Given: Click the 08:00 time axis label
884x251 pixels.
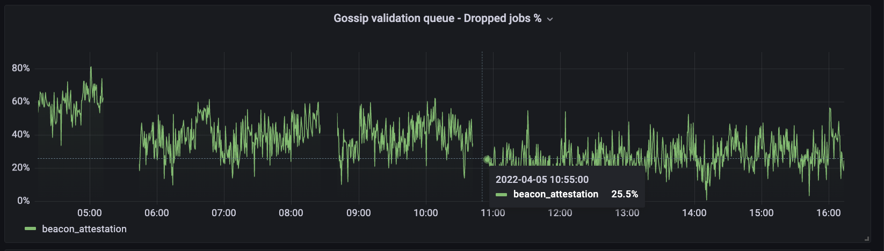Looking at the screenshot, I should 291,213.
